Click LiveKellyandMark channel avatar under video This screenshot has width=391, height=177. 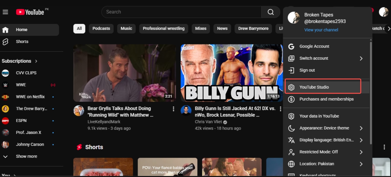(x=79, y=111)
